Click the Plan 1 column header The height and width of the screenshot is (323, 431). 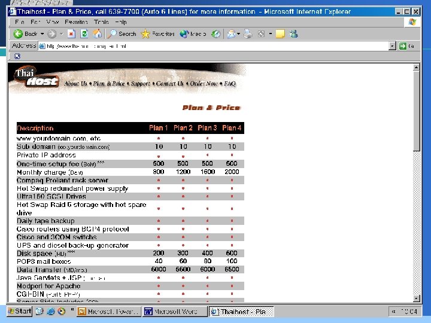158,128
